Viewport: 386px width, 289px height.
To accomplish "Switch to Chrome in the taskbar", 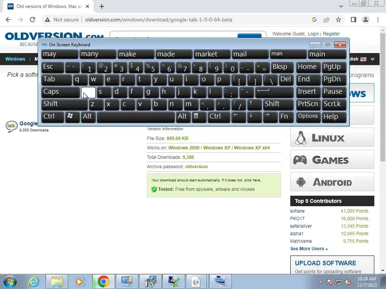I will [x=103, y=281].
